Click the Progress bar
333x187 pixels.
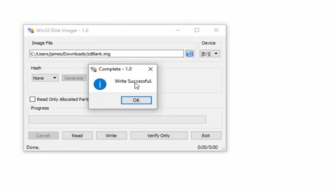tap(117, 120)
